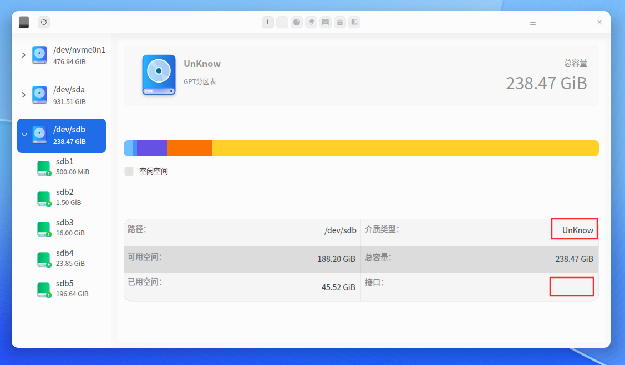The image size is (625, 365).
Task: Refresh the device list
Action: tap(44, 22)
